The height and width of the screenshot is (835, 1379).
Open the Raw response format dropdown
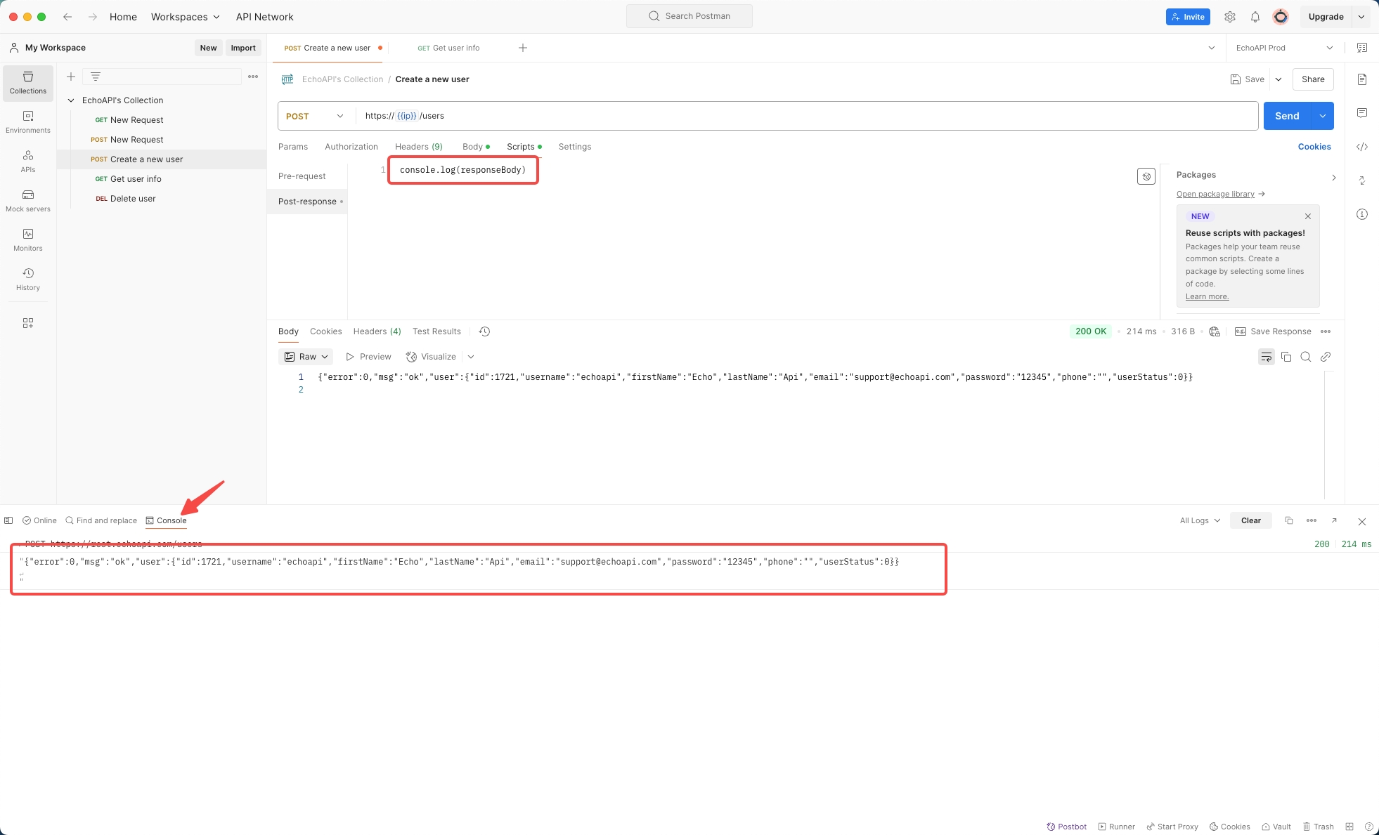point(306,357)
